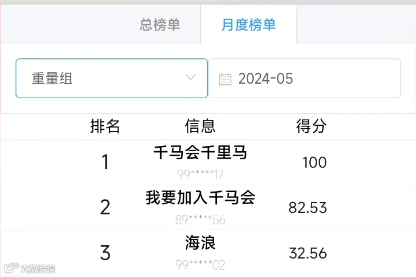416x277 pixels.
Task: Switch to the 总榜单 tab
Action: [160, 25]
